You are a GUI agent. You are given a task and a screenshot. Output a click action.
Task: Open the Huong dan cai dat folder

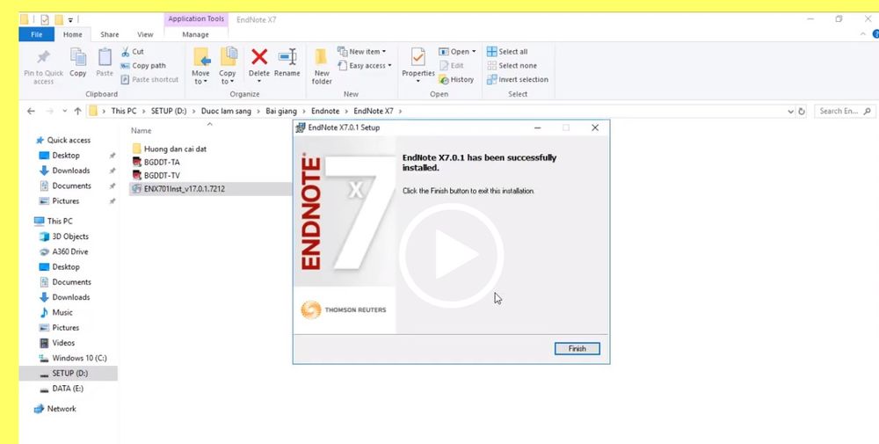170,149
